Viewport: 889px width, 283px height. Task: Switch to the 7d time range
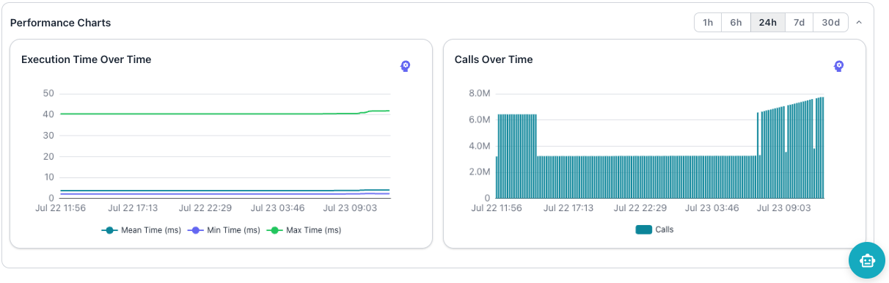[800, 23]
